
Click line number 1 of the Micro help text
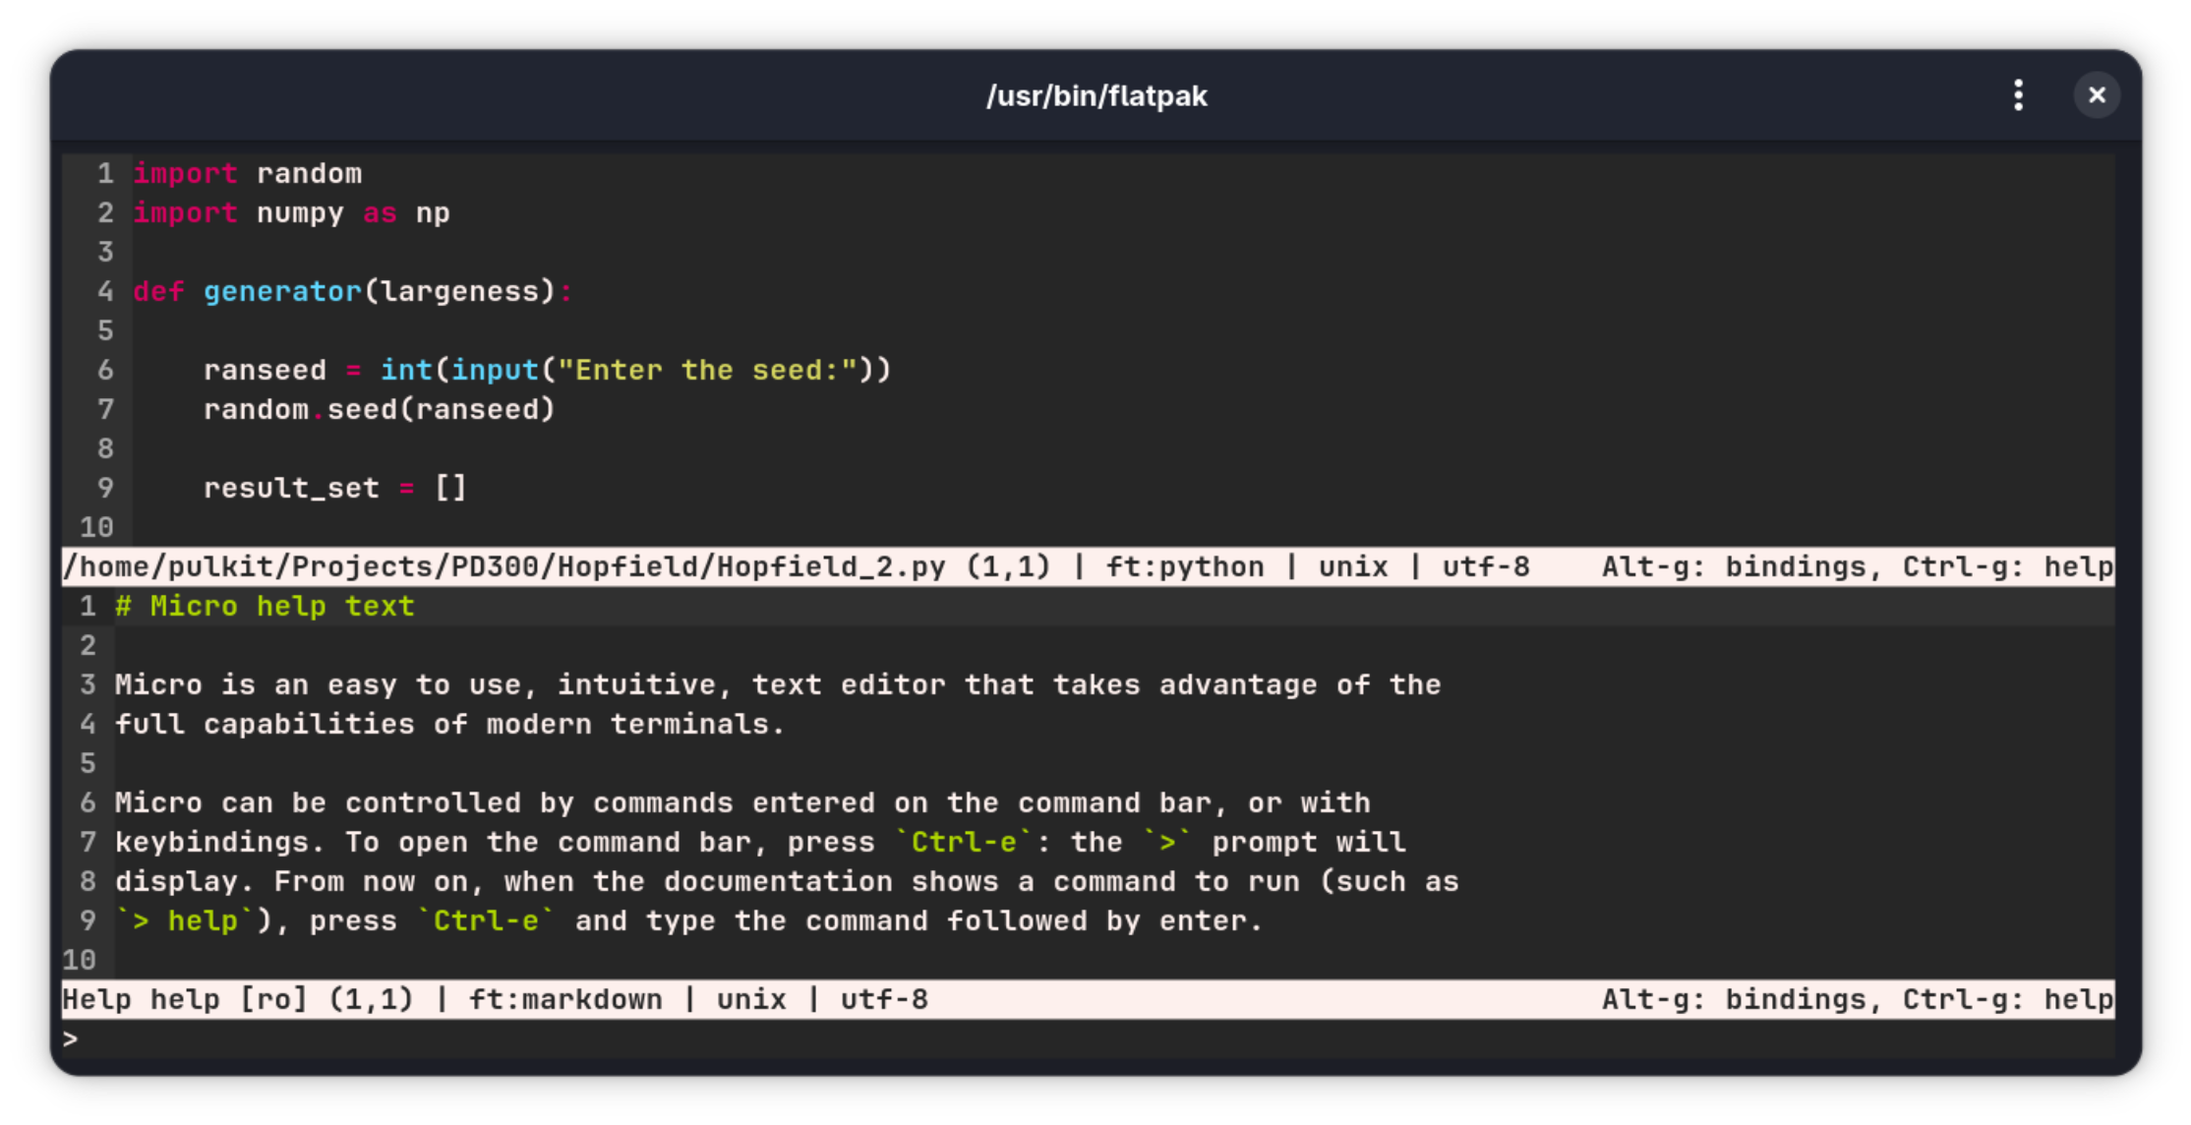[x=88, y=606]
